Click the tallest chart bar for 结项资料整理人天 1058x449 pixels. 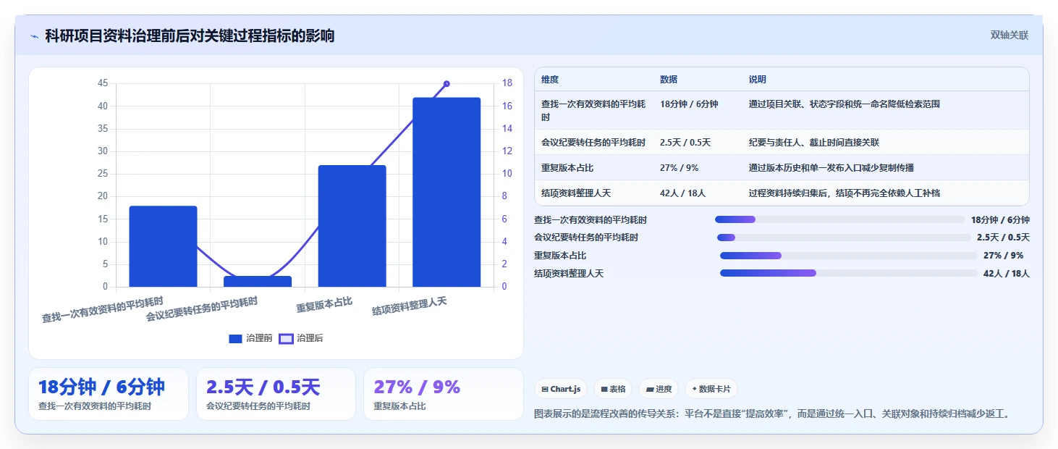tap(447, 192)
